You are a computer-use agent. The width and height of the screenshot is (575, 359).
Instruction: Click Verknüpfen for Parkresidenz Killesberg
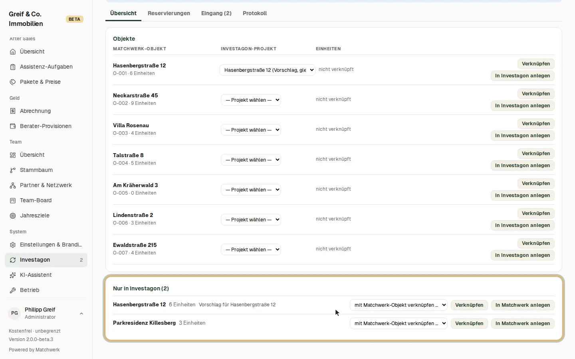[469, 323]
